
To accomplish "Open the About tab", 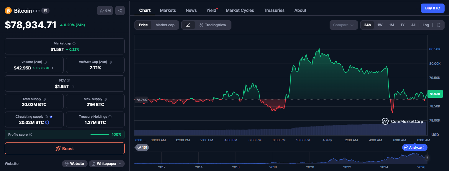I will pos(300,10).
